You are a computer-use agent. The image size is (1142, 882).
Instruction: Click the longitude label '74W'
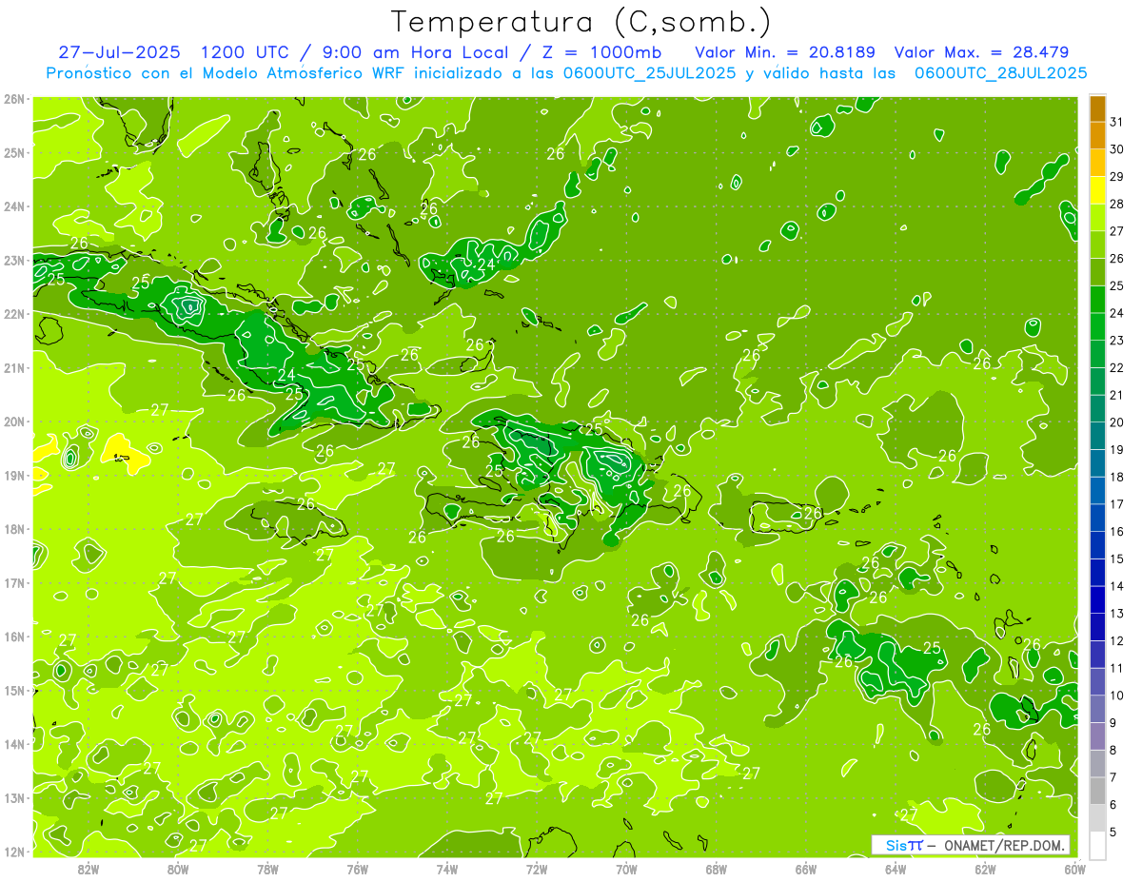446,869
